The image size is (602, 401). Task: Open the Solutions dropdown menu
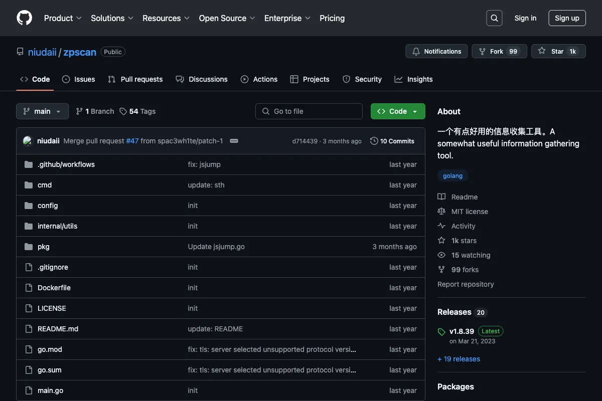pos(112,18)
